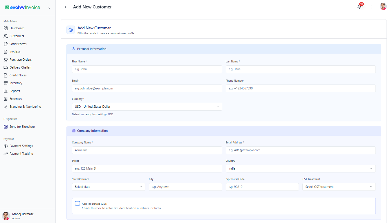Click the Personal Information person icon

[x=74, y=49]
